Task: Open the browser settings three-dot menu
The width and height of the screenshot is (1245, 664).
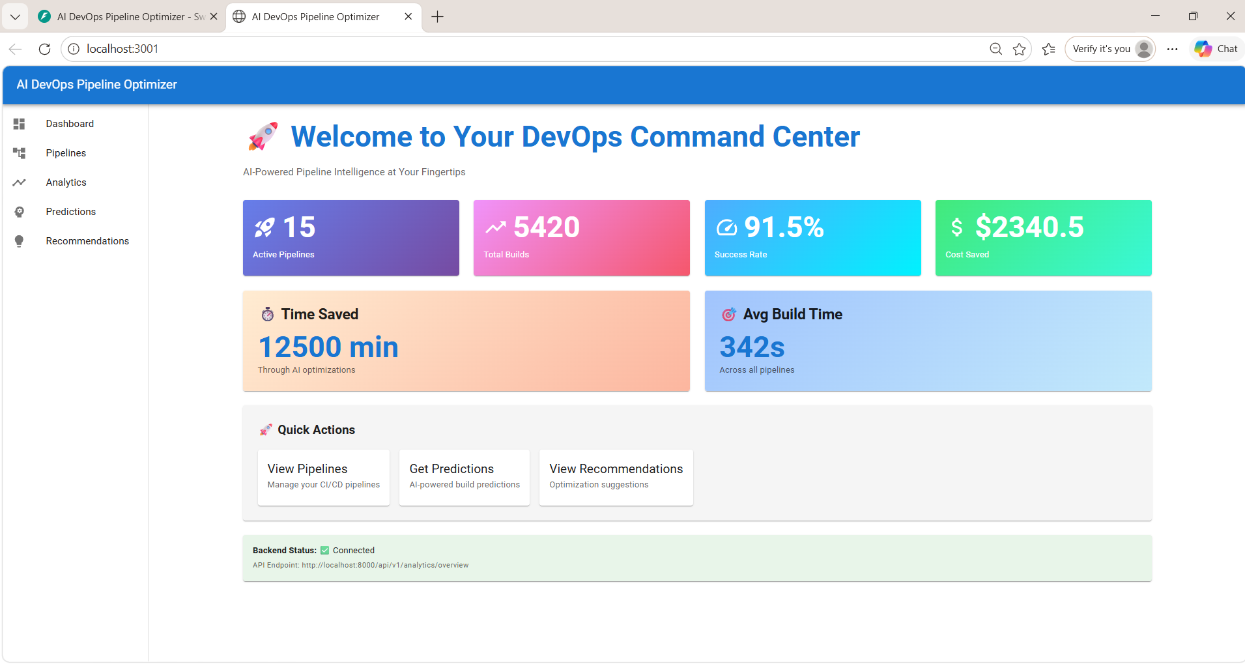Action: (1171, 48)
